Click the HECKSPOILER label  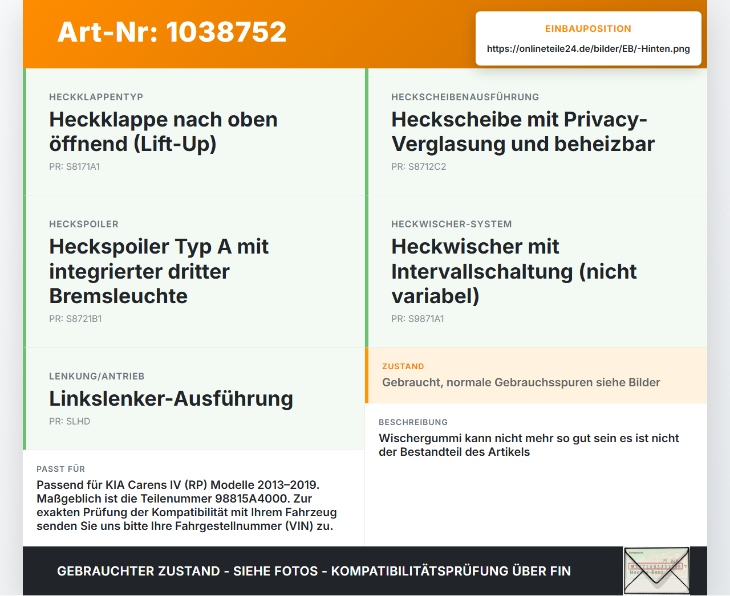click(x=84, y=224)
